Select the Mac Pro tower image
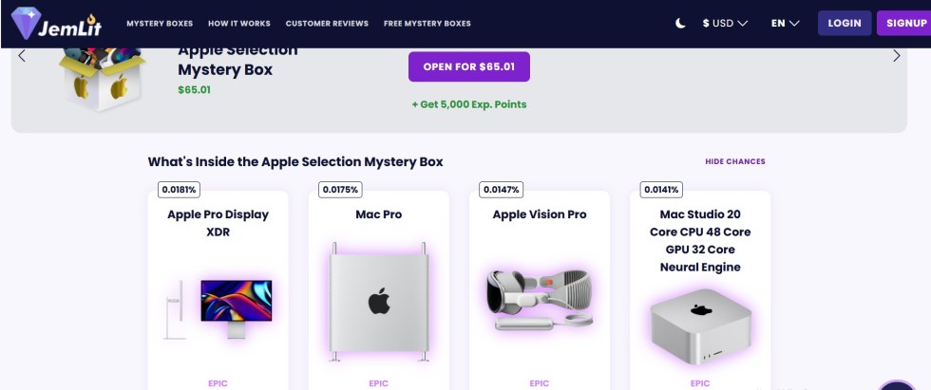Viewport: 931px width, 390px height. pos(379,303)
